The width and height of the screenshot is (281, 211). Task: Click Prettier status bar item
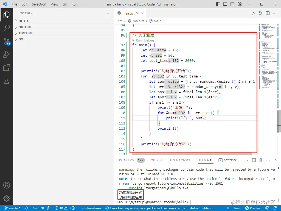click(x=253, y=208)
